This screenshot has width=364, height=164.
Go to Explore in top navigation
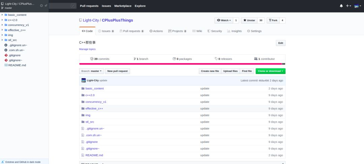pyautogui.click(x=140, y=6)
